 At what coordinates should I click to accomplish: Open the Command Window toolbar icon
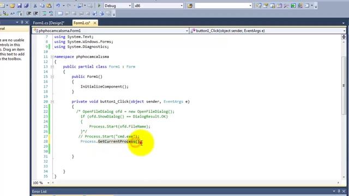pos(307,5)
